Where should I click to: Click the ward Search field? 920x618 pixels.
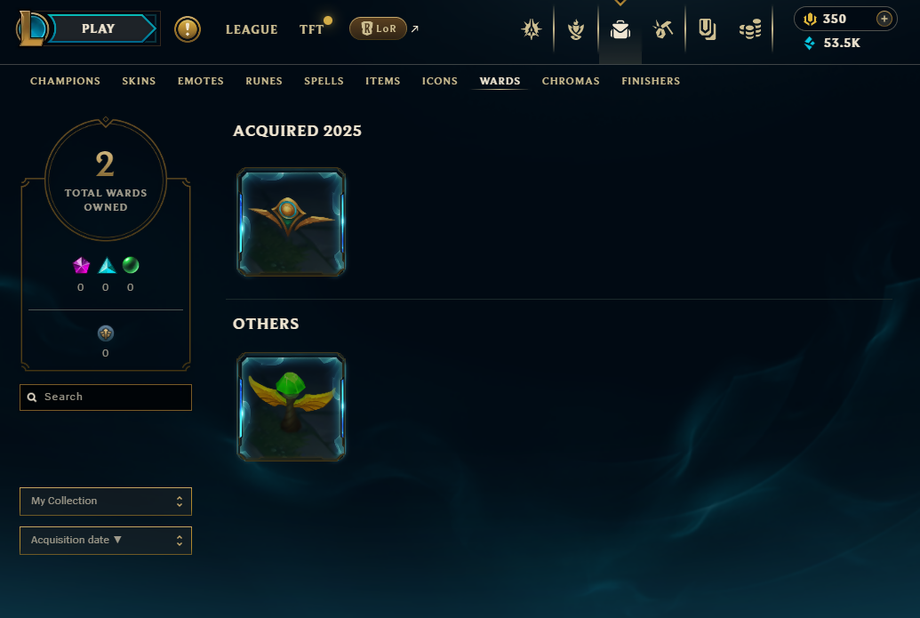click(106, 397)
